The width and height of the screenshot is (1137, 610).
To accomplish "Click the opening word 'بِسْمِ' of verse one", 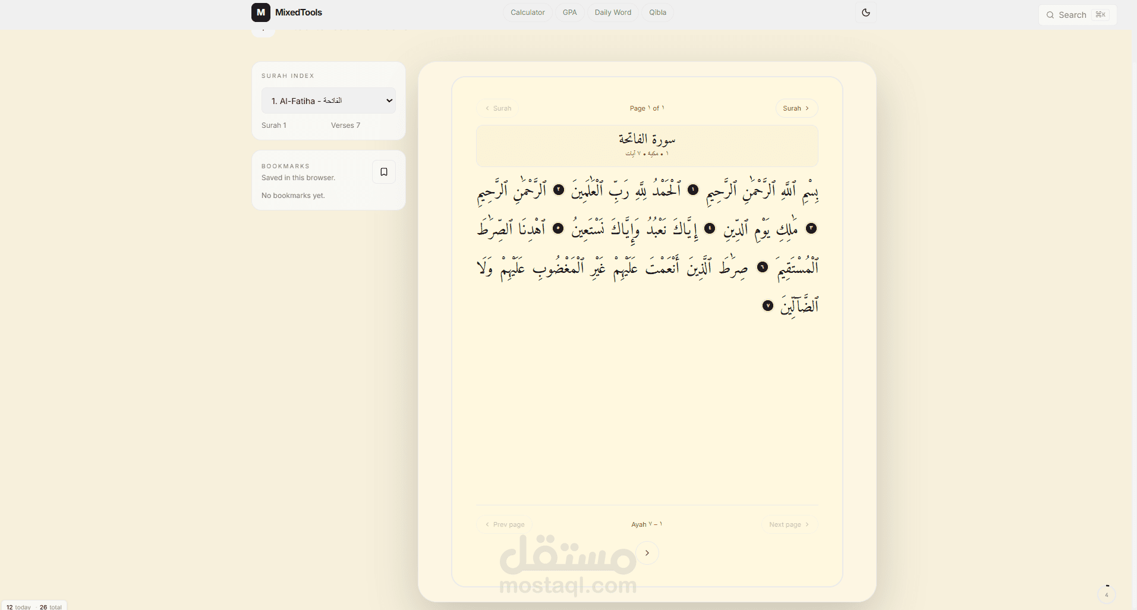I will click(810, 191).
